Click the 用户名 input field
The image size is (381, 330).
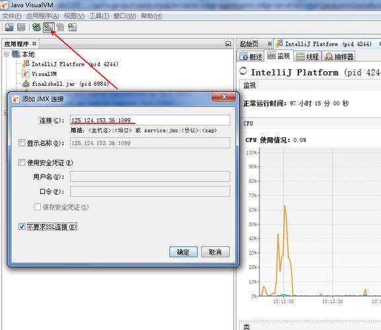coord(150,176)
